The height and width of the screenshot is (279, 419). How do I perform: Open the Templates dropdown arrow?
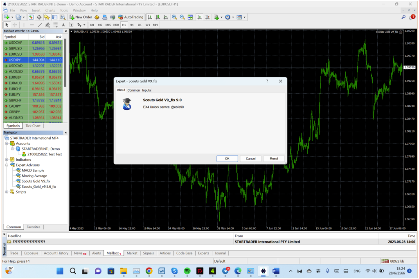coord(245,17)
